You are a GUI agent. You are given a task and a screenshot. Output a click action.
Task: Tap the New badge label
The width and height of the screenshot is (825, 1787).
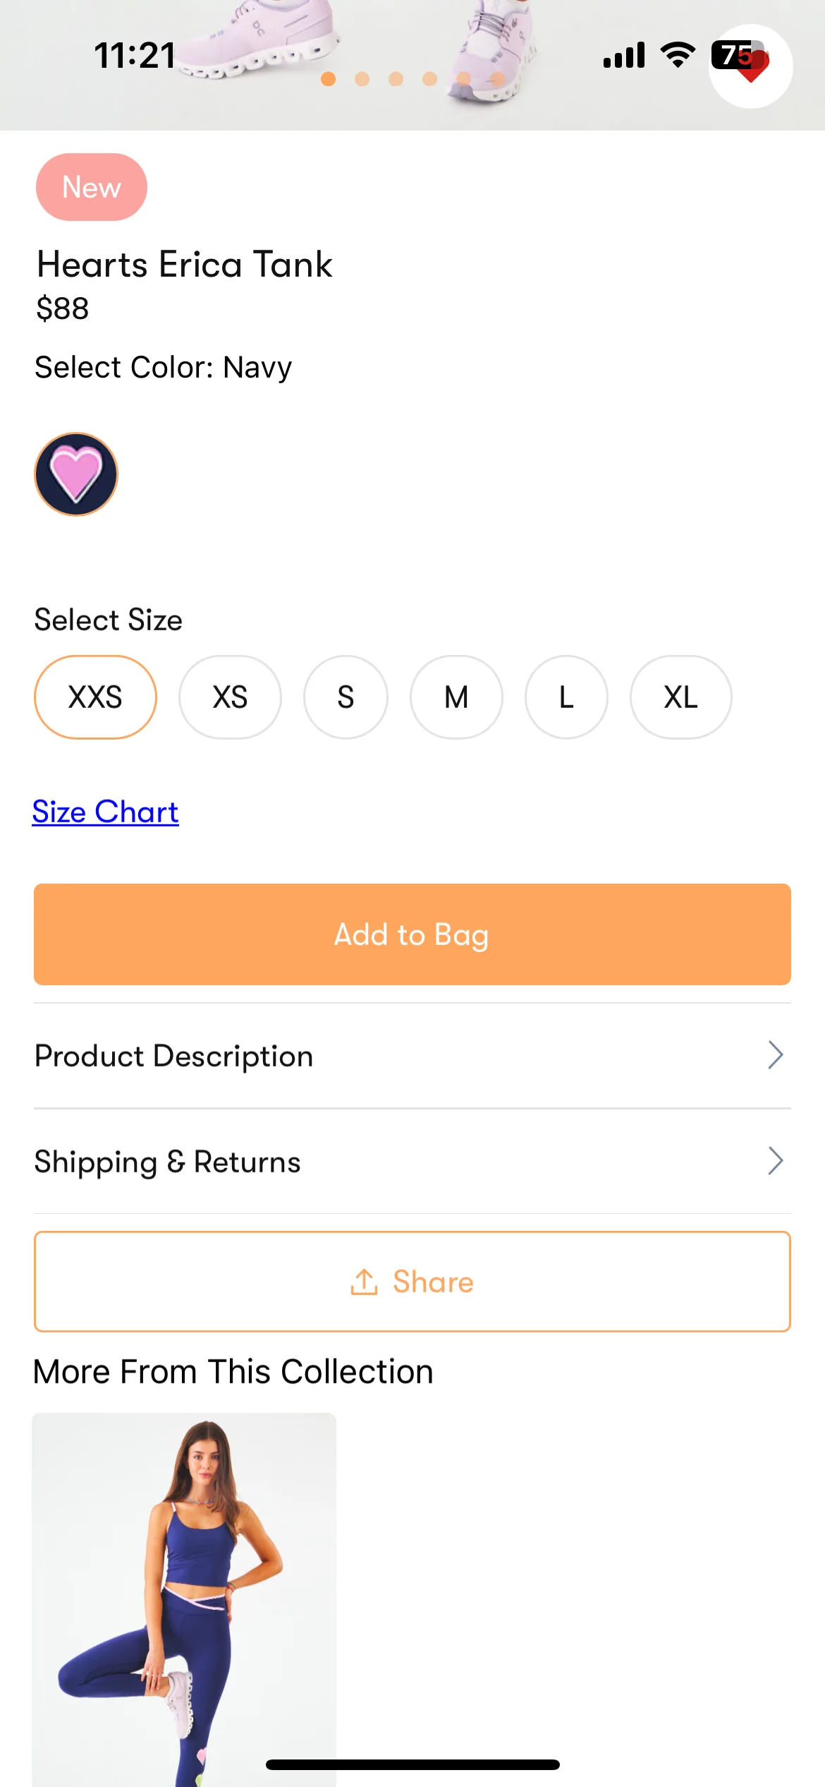tap(92, 187)
